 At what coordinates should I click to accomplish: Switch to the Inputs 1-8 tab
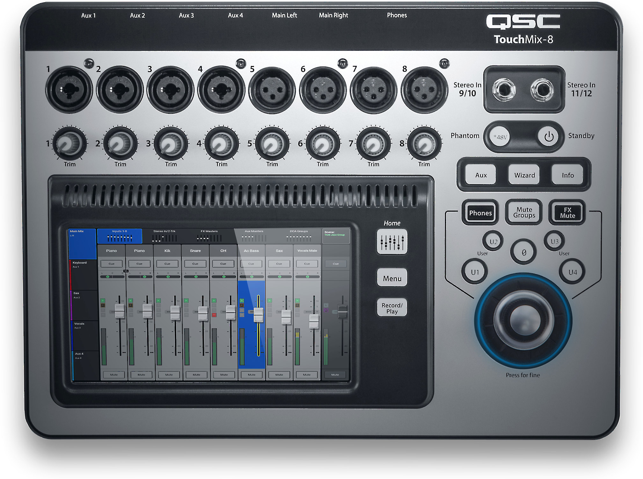click(120, 236)
